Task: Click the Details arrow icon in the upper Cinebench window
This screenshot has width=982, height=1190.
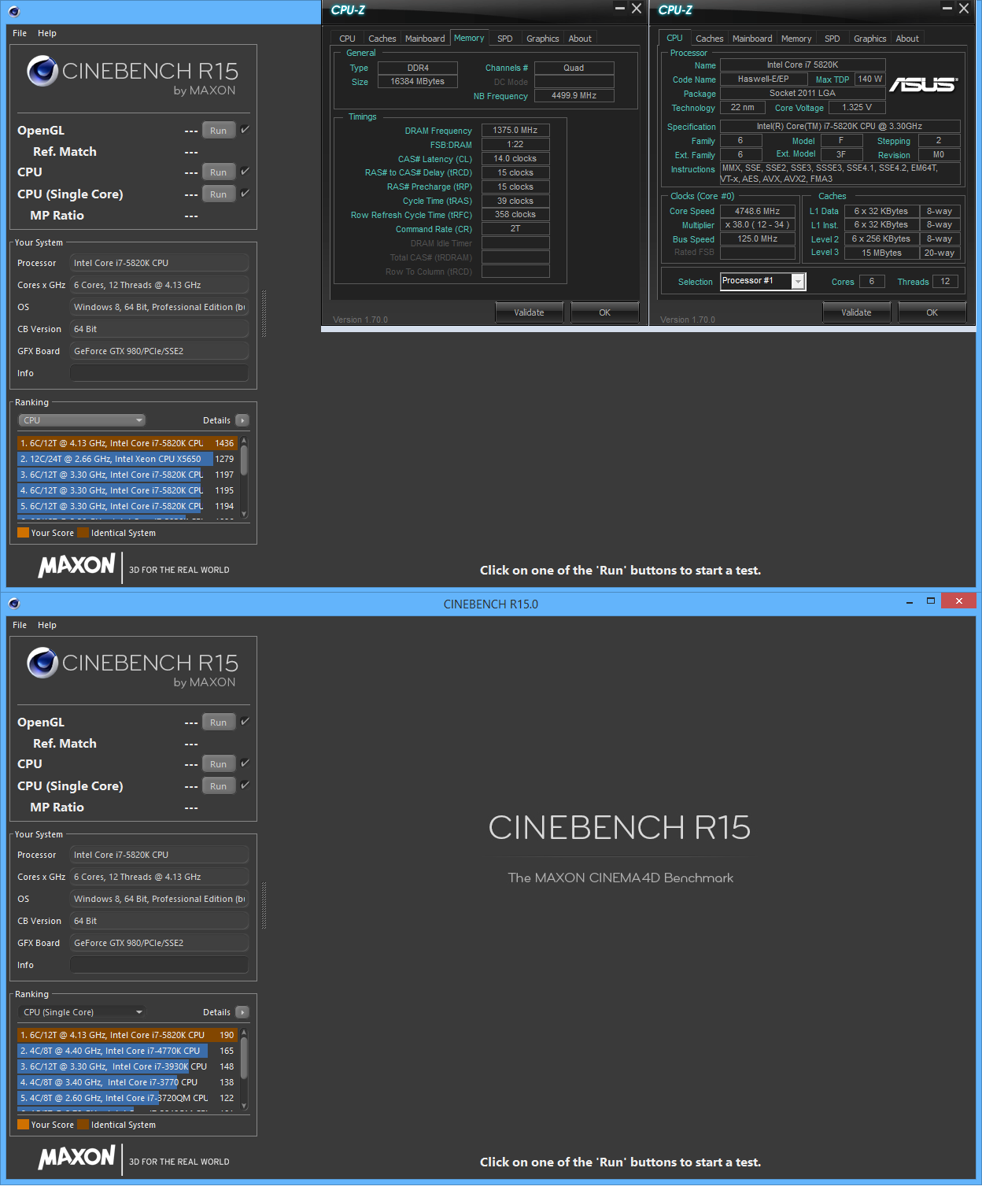Action: tap(242, 420)
